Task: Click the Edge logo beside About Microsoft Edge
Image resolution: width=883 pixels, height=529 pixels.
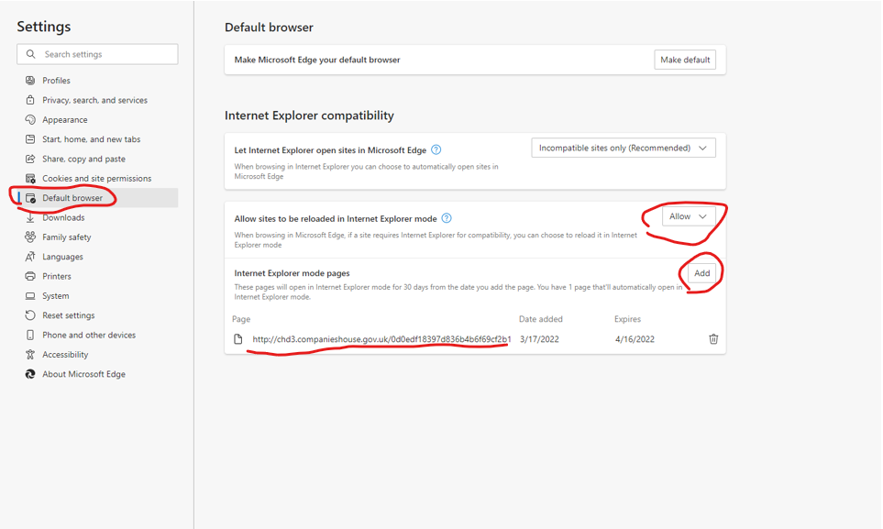Action: coord(30,374)
